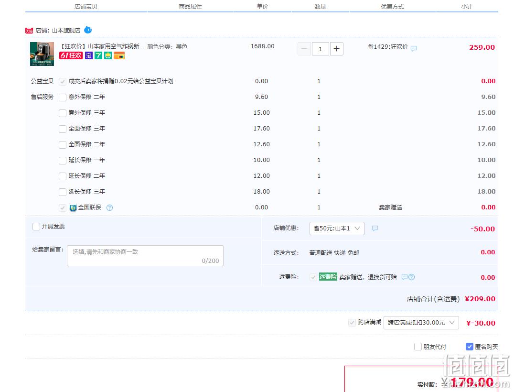The width and height of the screenshot is (514, 392).
Task: Decrease quantity with the minus button
Action: 304,49
